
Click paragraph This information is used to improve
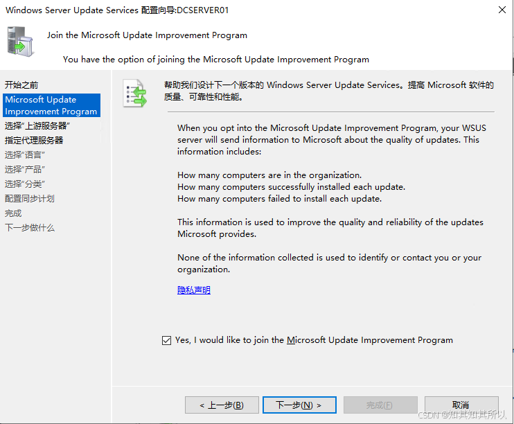(x=330, y=228)
